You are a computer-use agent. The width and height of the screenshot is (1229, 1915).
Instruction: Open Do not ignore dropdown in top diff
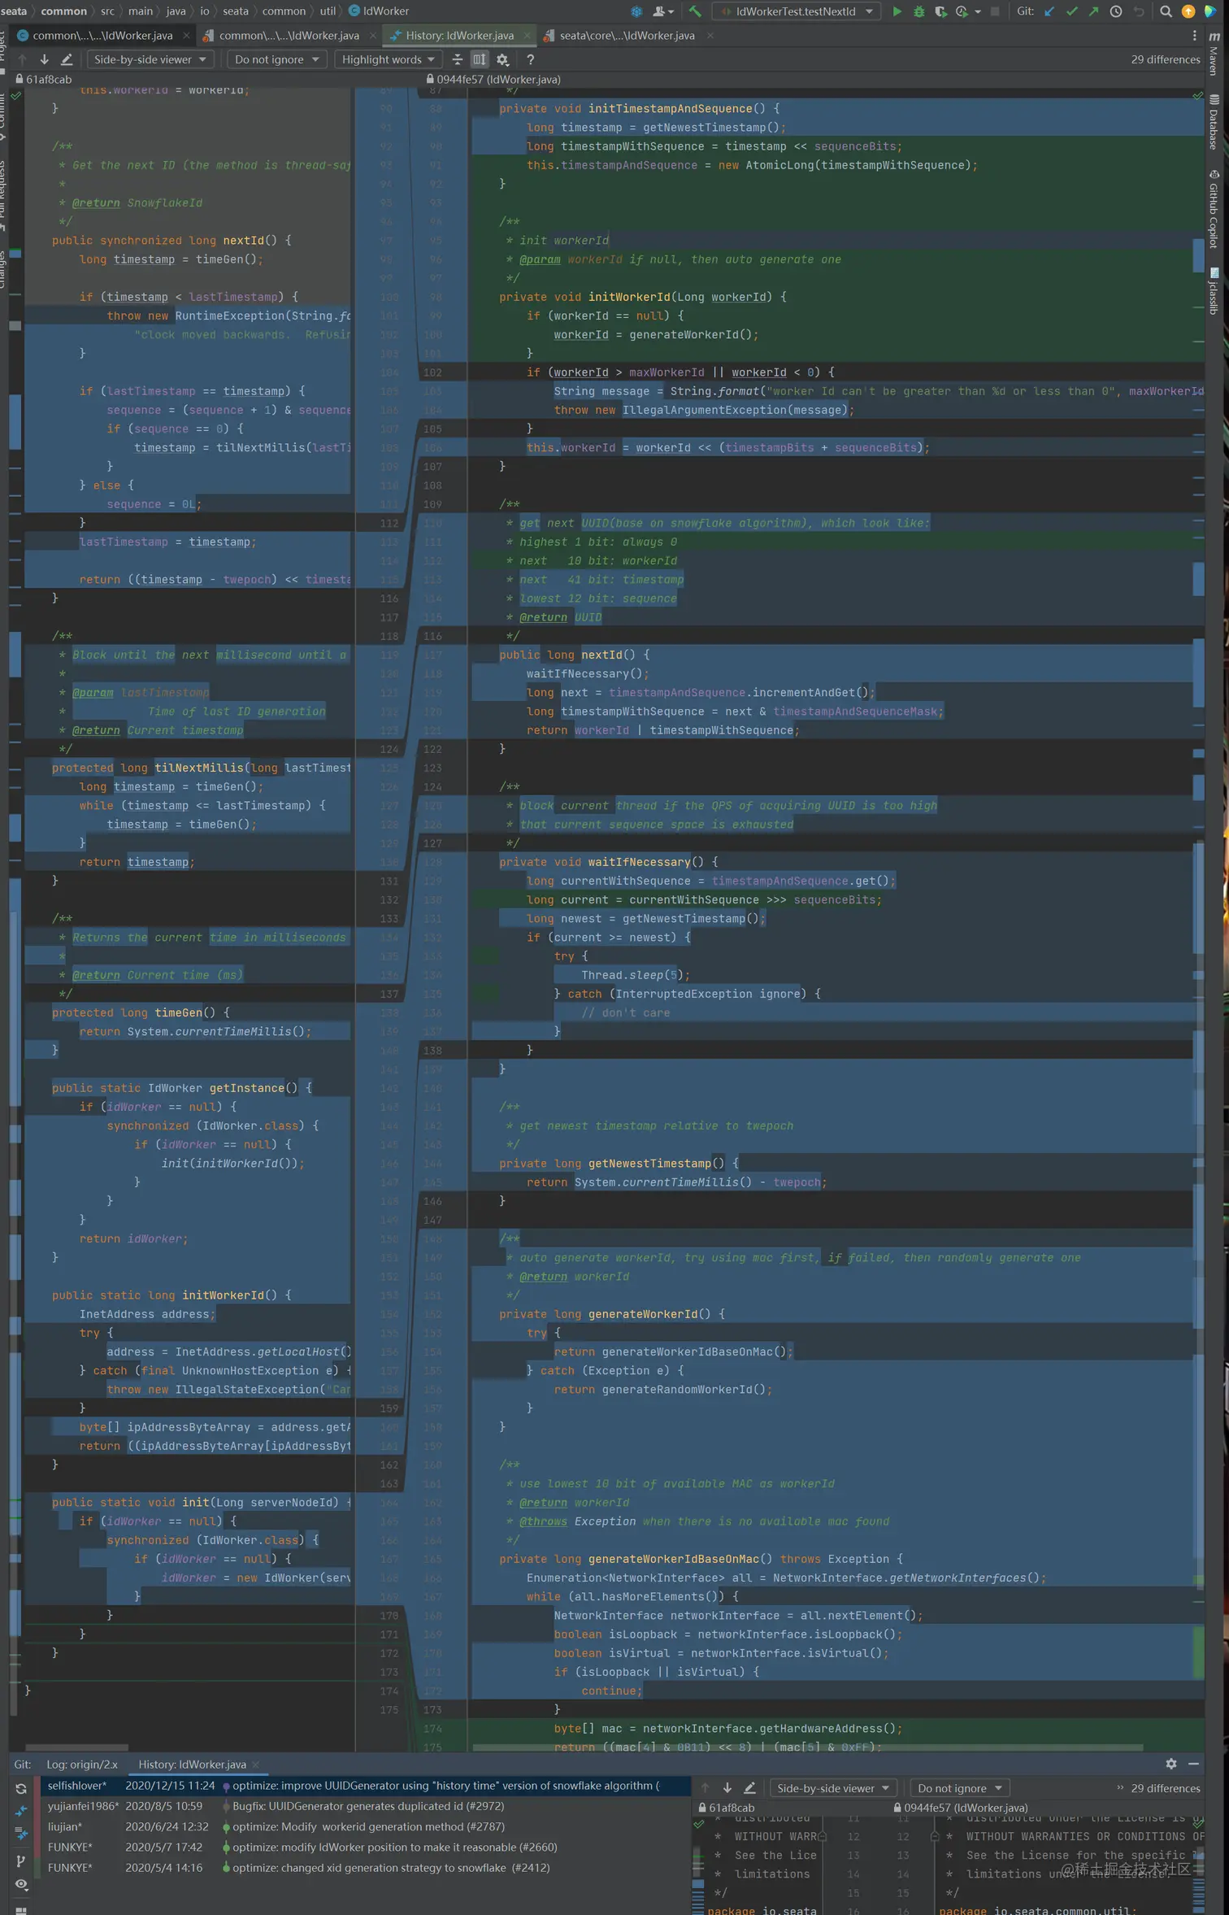tap(276, 59)
